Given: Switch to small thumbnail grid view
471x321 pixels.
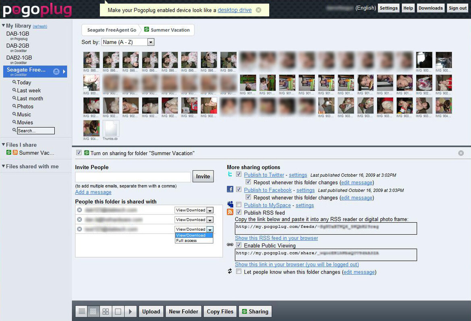Looking at the screenshot, I should 93,311.
